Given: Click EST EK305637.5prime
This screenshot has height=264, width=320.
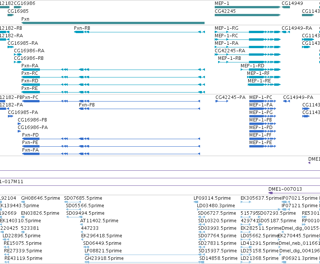Looking at the screenshot, I should coord(261,198).
